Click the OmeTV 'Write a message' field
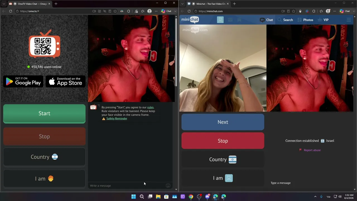The height and width of the screenshot is (201, 357). pyautogui.click(x=127, y=186)
